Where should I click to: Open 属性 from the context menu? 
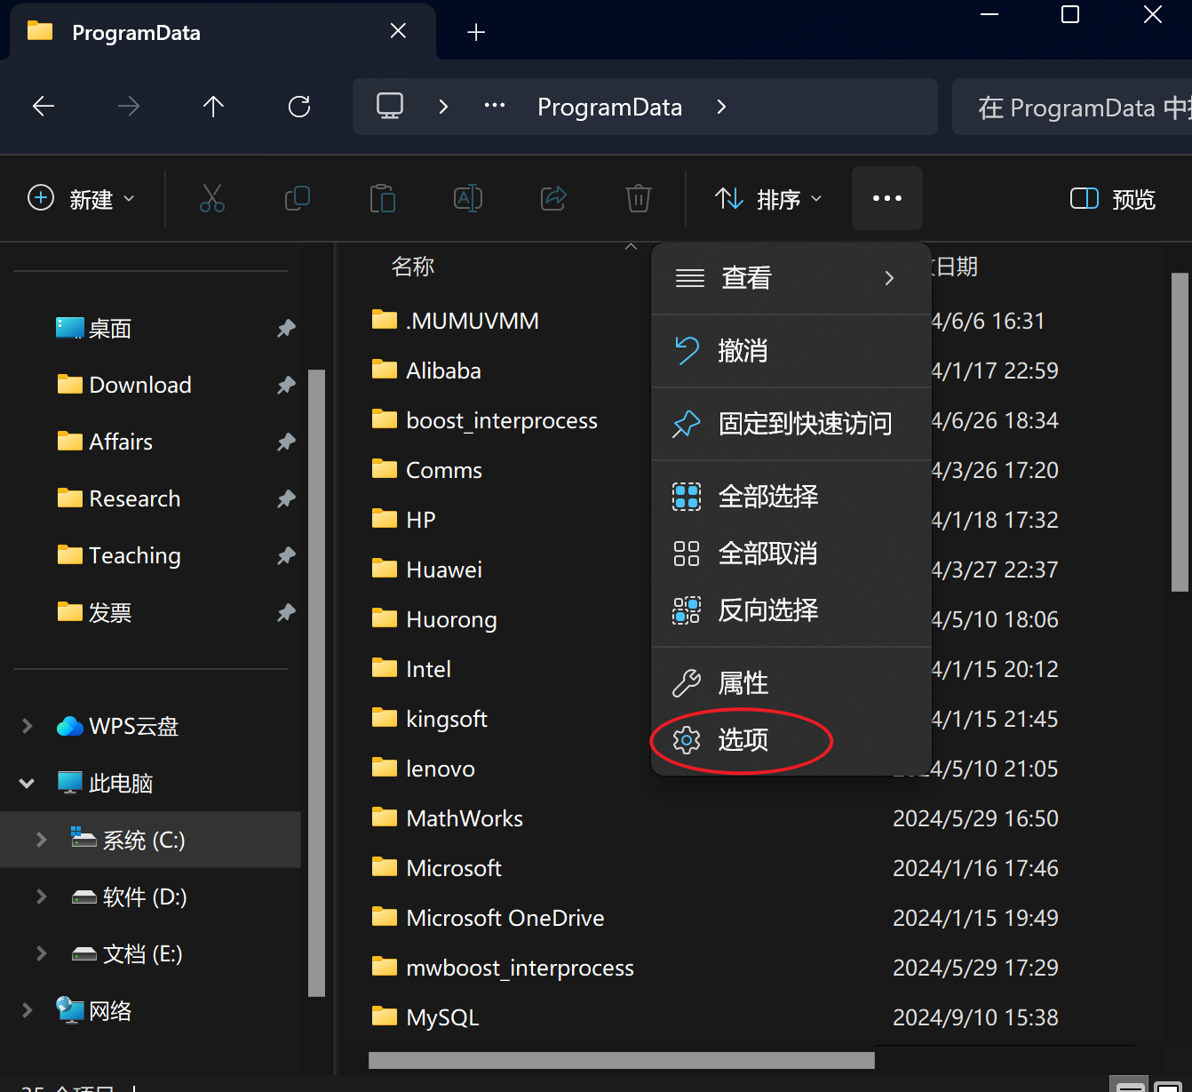point(743,682)
